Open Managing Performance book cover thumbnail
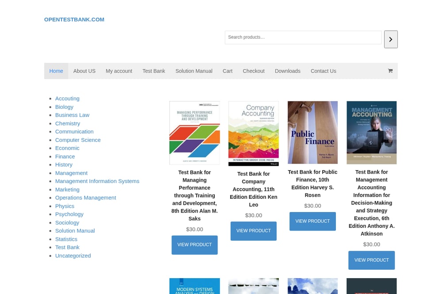 (x=194, y=133)
